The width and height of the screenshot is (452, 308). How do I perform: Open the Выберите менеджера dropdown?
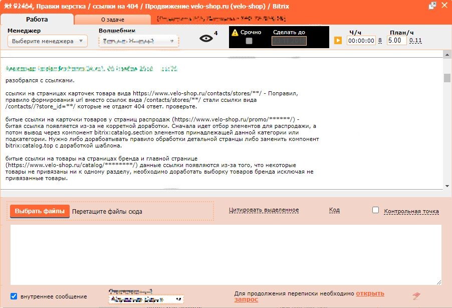pos(48,41)
